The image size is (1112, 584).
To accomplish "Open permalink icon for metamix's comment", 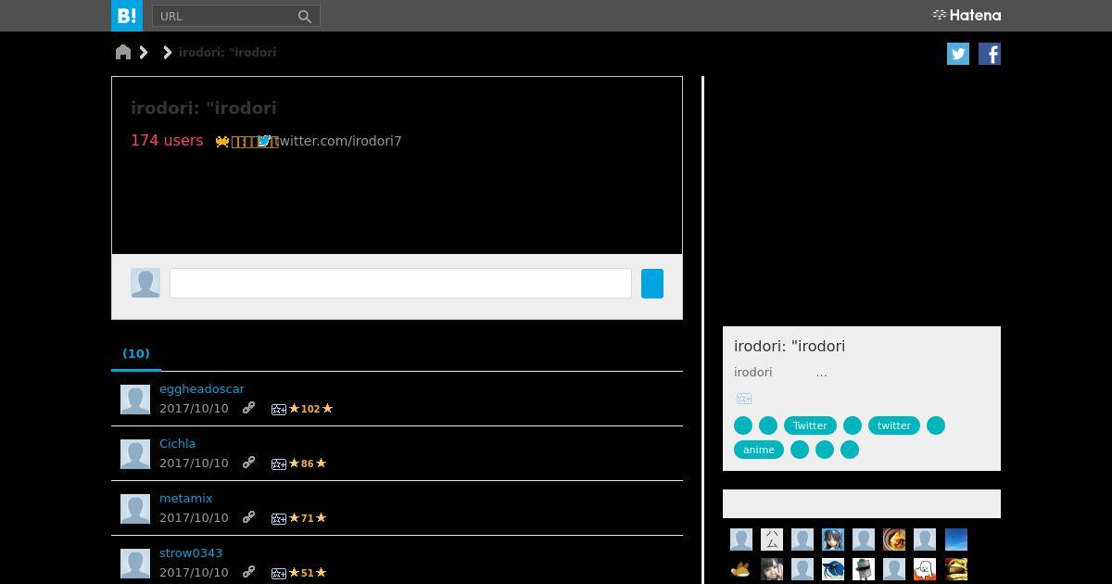I will (x=248, y=517).
